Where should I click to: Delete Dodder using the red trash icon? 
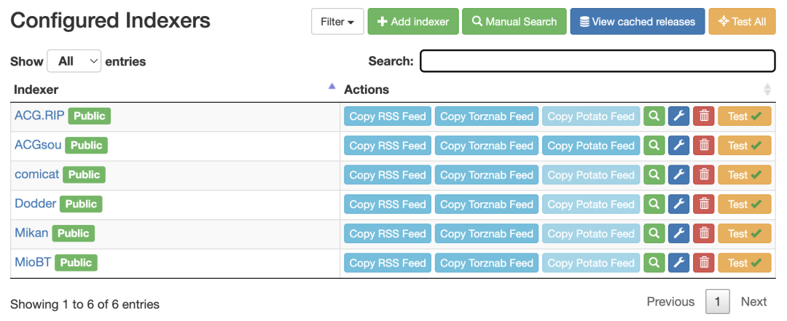704,204
